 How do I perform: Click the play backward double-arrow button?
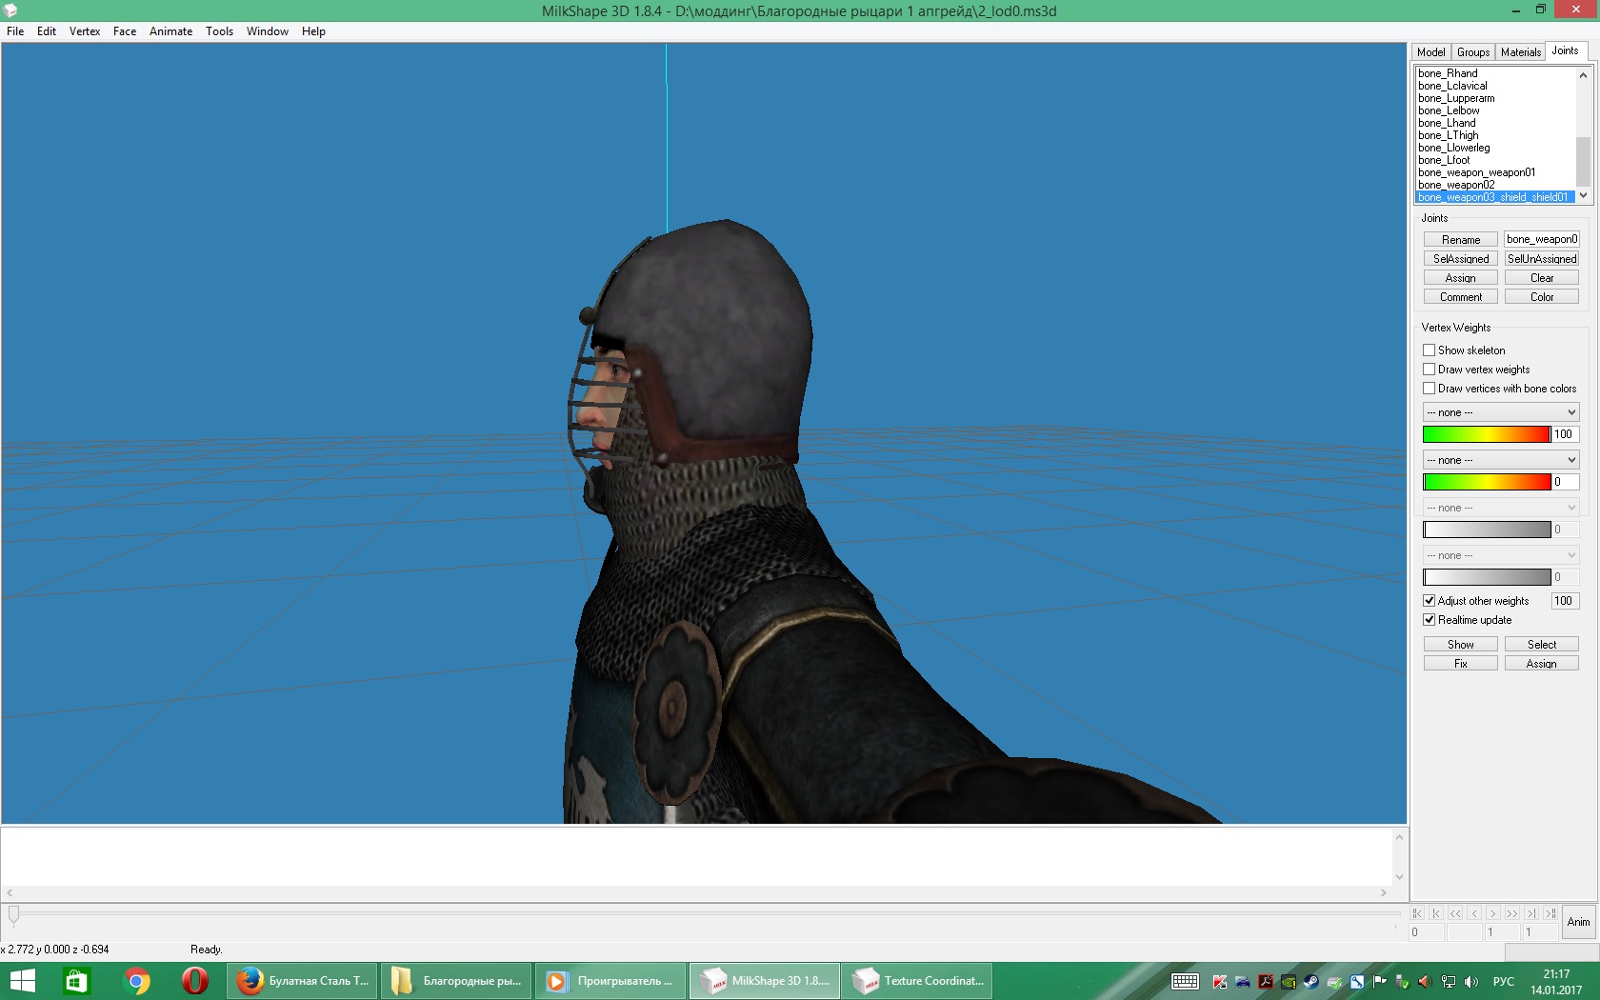click(1455, 913)
